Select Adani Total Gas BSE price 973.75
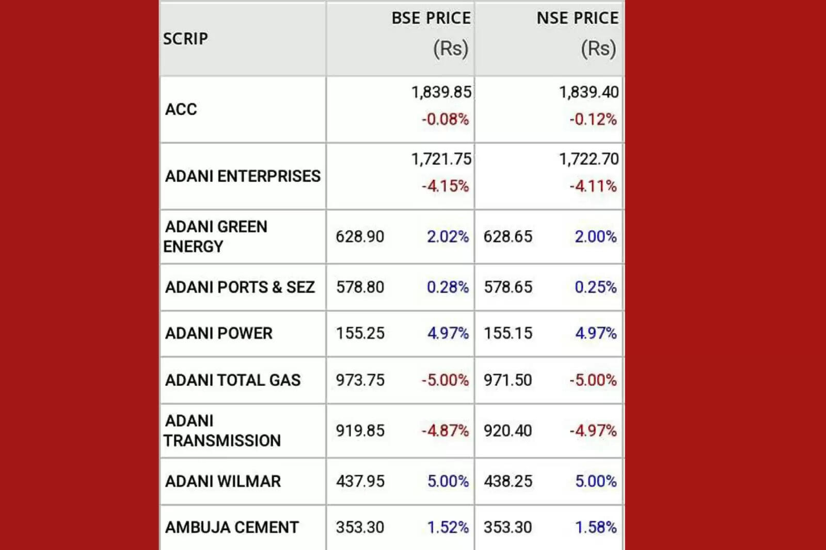The height and width of the screenshot is (550, 826). point(360,380)
